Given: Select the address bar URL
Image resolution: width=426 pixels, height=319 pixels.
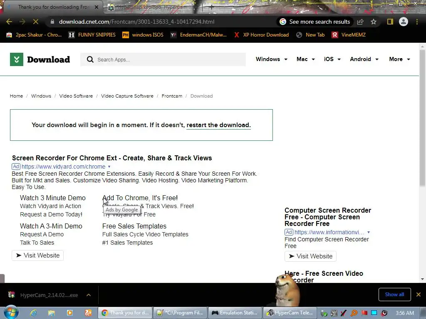Looking at the screenshot, I should (136, 22).
